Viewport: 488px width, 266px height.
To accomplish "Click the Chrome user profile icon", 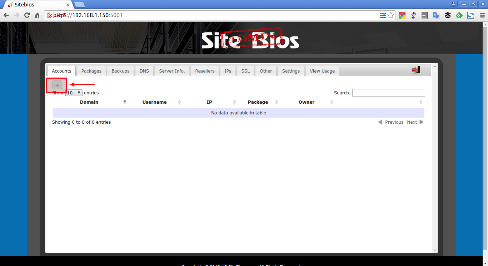I will pos(453,4).
